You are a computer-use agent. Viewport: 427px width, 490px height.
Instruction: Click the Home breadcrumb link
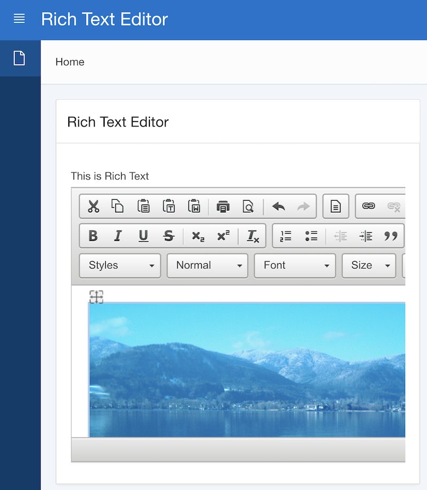(x=69, y=62)
